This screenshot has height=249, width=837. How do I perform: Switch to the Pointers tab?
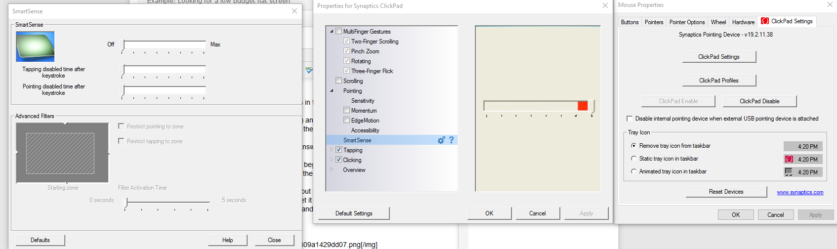point(654,22)
